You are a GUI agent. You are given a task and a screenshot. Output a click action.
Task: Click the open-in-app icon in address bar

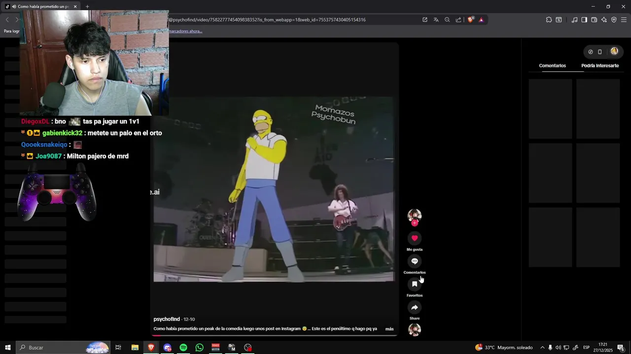click(x=425, y=20)
